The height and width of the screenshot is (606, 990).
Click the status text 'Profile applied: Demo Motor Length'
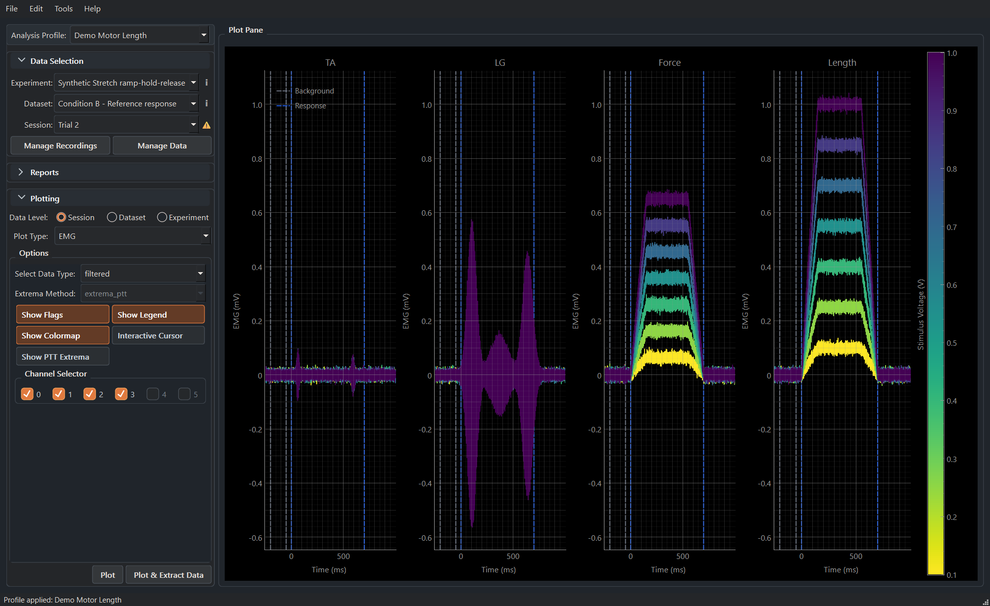tap(62, 600)
